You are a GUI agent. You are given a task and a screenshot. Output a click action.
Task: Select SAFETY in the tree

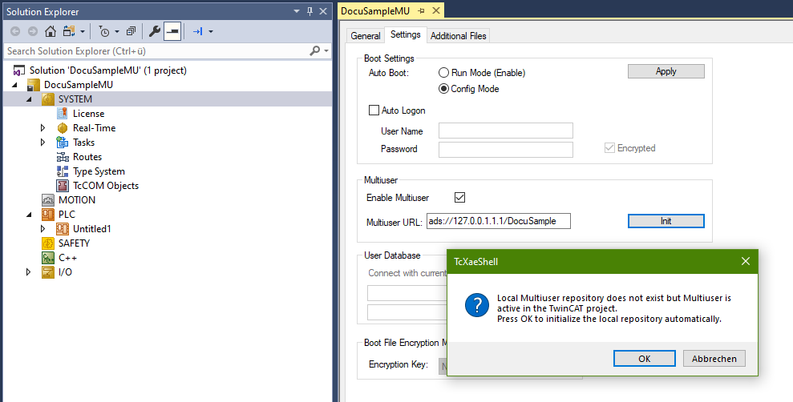[74, 243]
